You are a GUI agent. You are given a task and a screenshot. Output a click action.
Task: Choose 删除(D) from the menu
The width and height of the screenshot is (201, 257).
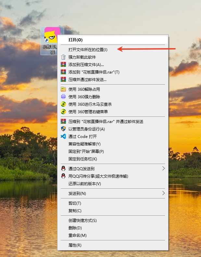(113, 228)
